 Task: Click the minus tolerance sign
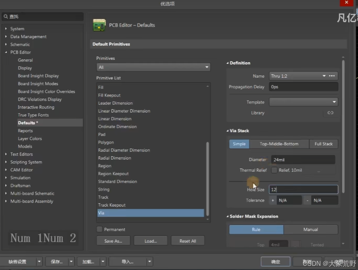click(308, 200)
